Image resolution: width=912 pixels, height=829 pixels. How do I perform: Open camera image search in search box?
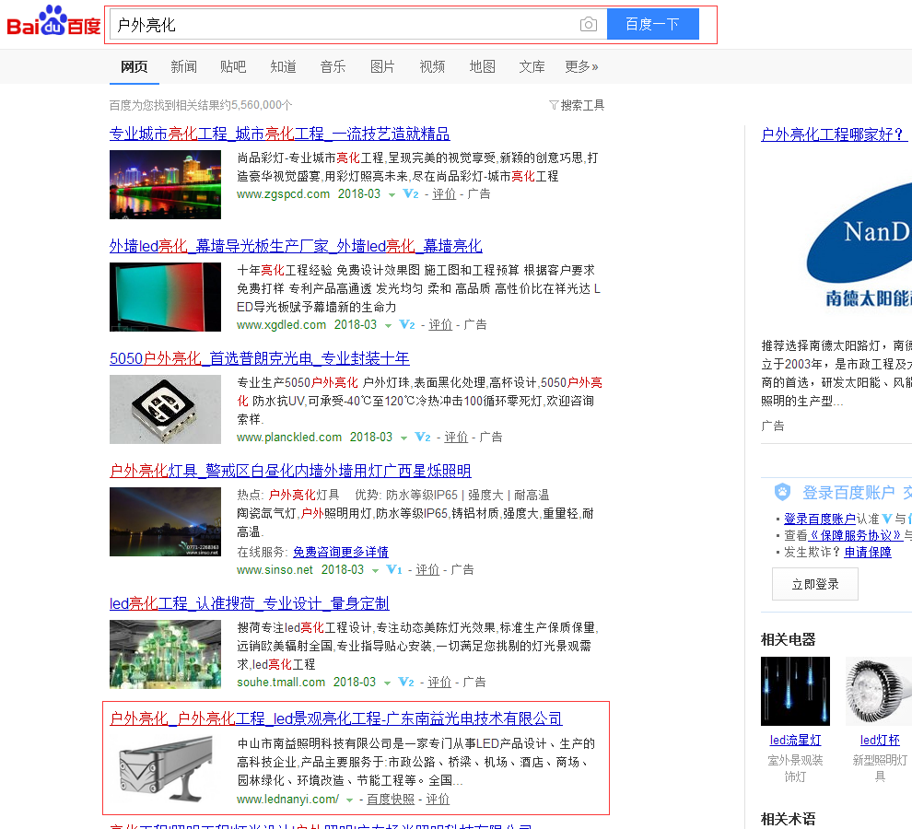tap(589, 25)
